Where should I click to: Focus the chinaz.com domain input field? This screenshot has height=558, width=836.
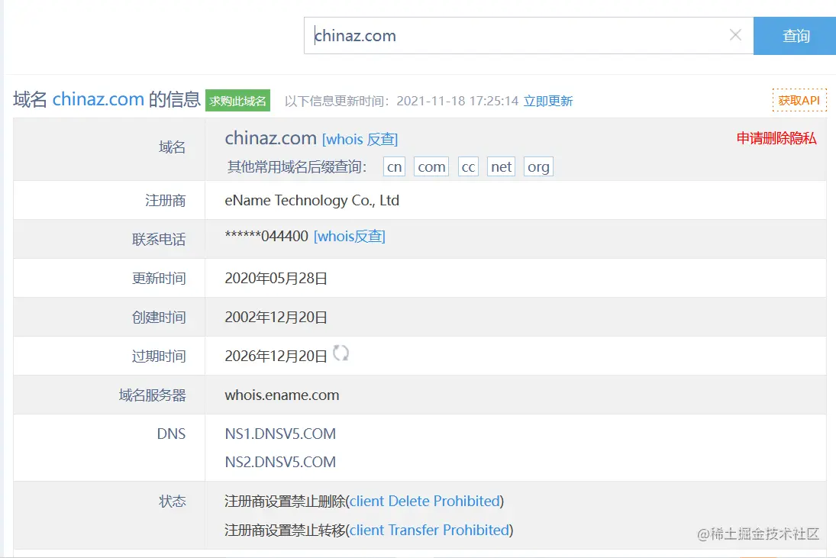[528, 36]
